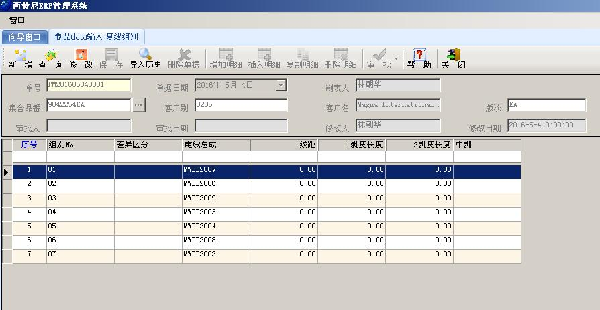Click the 保存 (Save) floppy icon
This screenshot has width=600, height=310.
pyautogui.click(x=111, y=55)
